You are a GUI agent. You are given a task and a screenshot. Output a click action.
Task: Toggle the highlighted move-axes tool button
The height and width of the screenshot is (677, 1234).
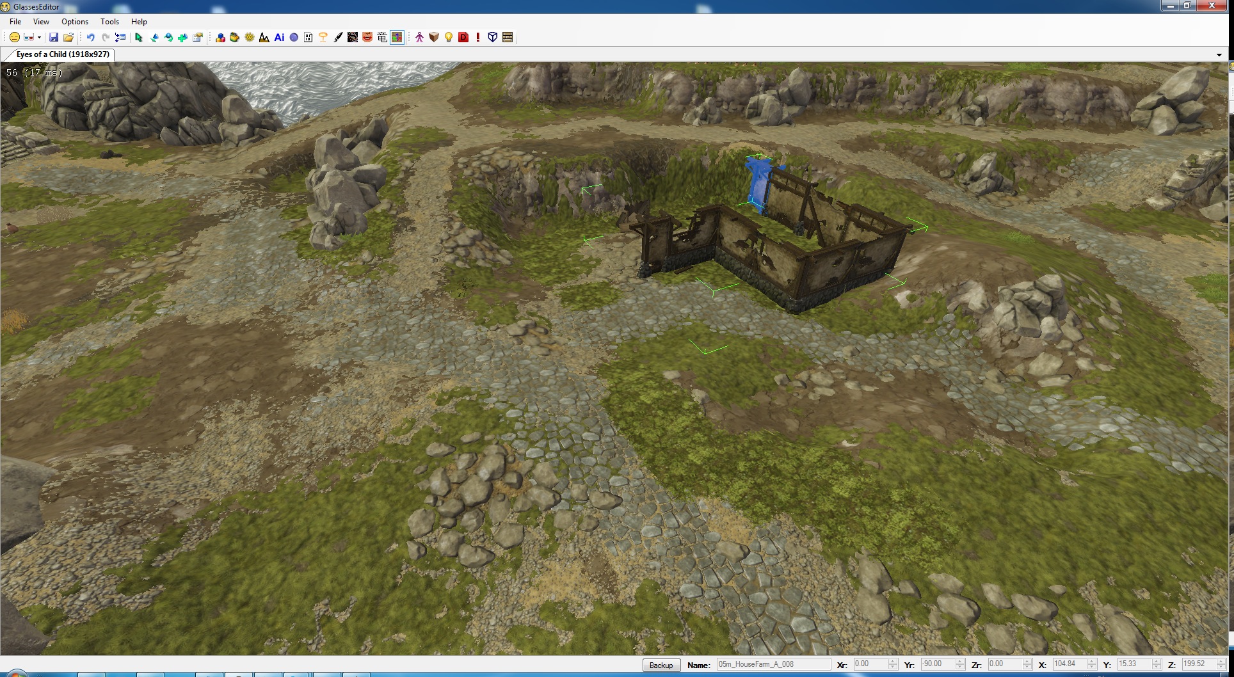(397, 38)
